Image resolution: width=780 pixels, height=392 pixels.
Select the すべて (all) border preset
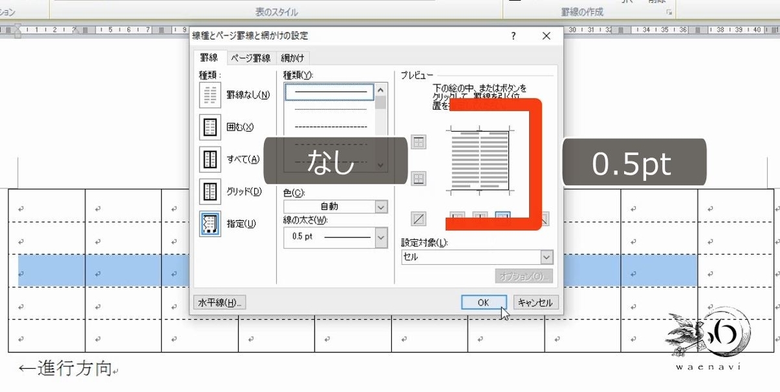(210, 159)
